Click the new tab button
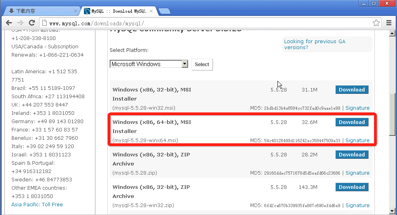 click(164, 11)
